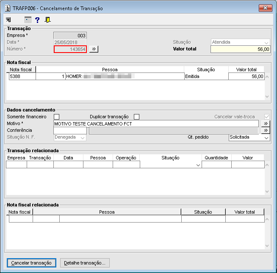
Task: Click Emitida situação cell in Nota fiscal
Action: pos(206,76)
